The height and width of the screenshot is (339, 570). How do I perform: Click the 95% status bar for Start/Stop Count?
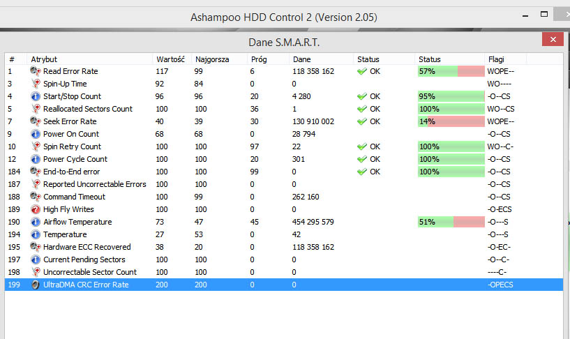[x=451, y=96]
